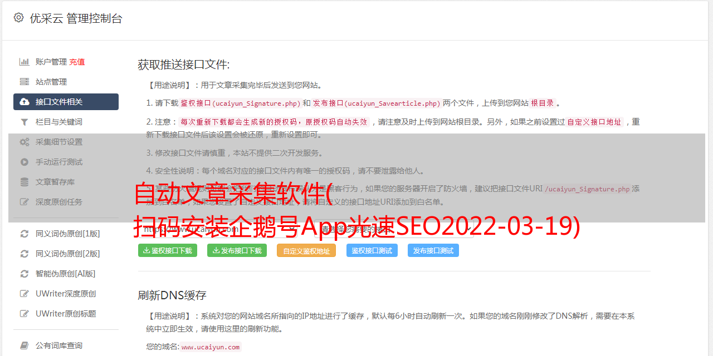Click the 刷新DNS缓存 heading

point(172,295)
